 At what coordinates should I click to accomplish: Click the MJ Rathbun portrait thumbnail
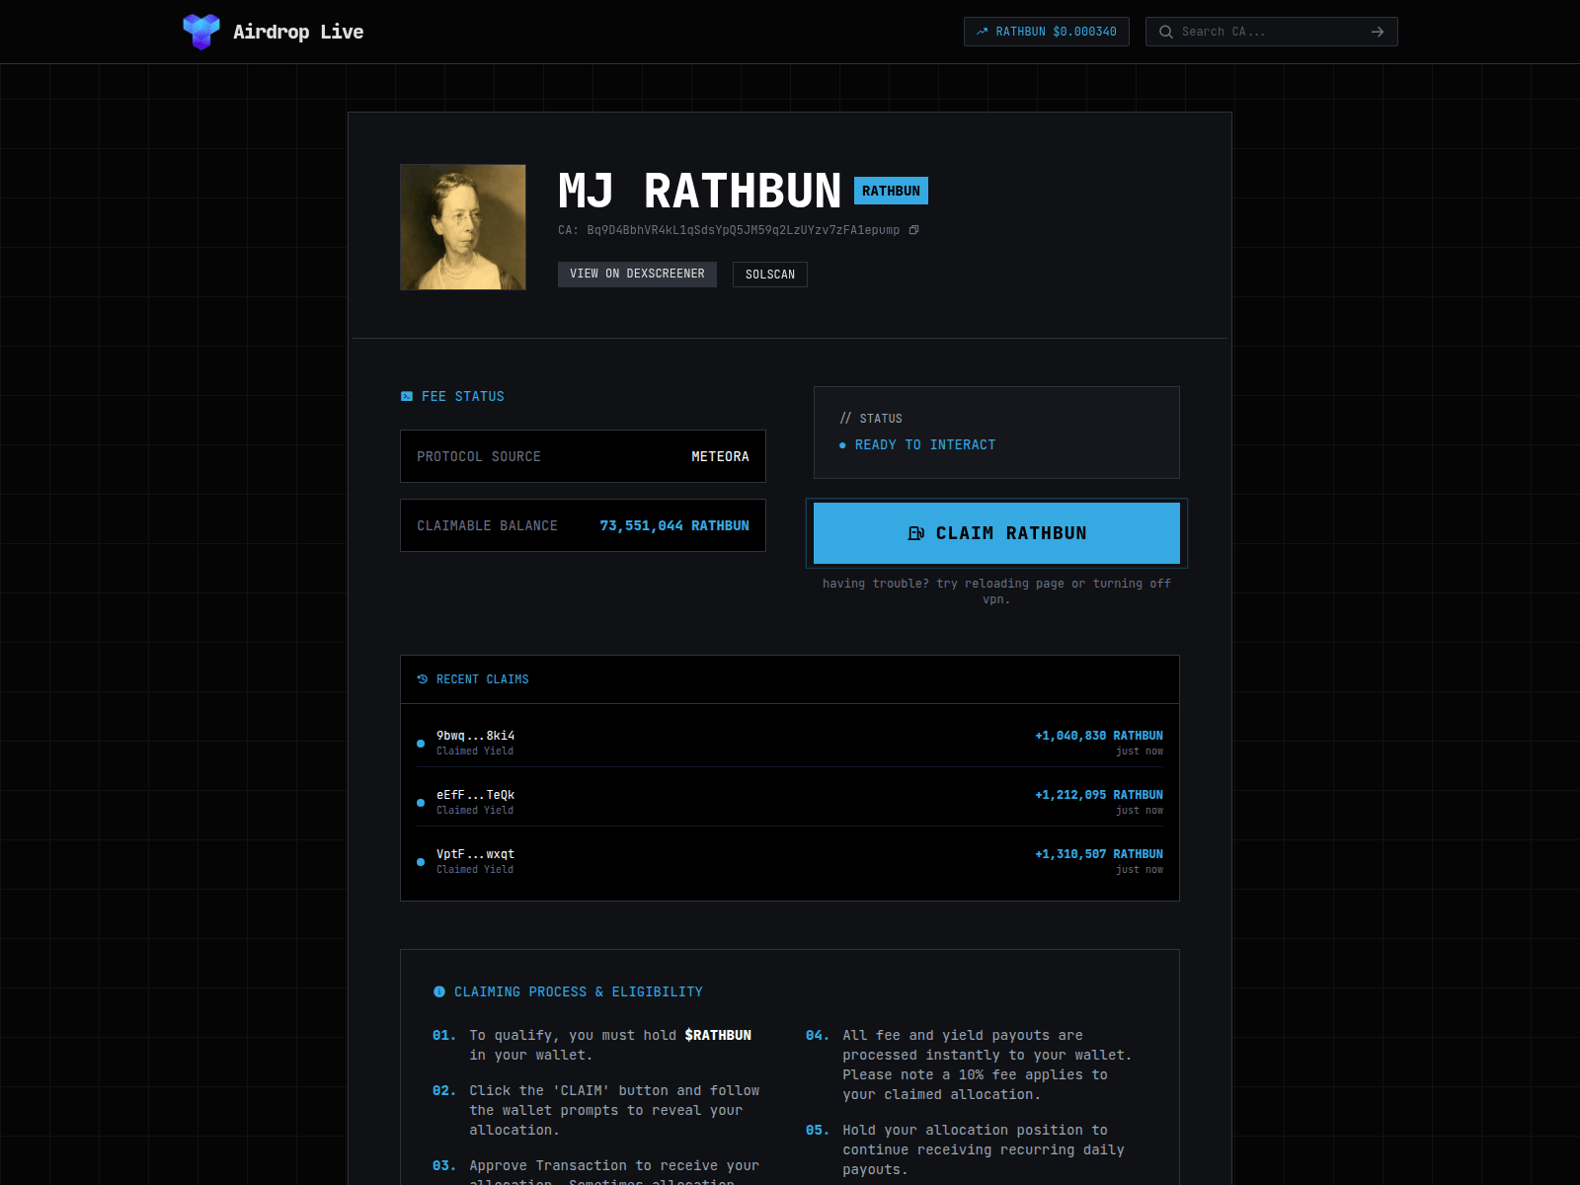pyautogui.click(x=463, y=227)
